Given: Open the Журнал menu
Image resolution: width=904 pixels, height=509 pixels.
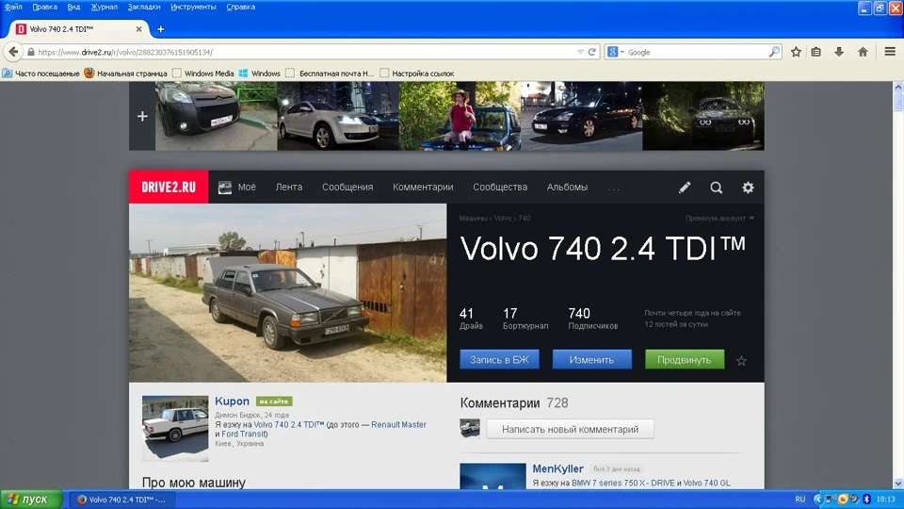Looking at the screenshot, I should [x=104, y=7].
